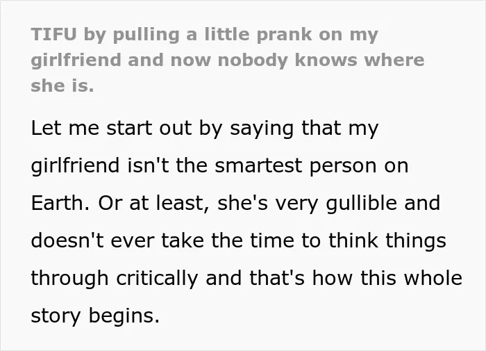
Task: Click the word "Let" starting the paragraph
Action: coord(46,128)
